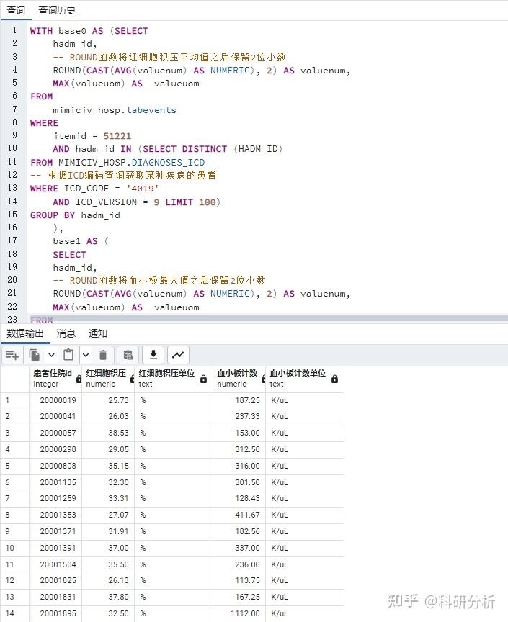This screenshot has width=508, height=622.
Task: Open the 查询历史 tab
Action: [x=57, y=10]
